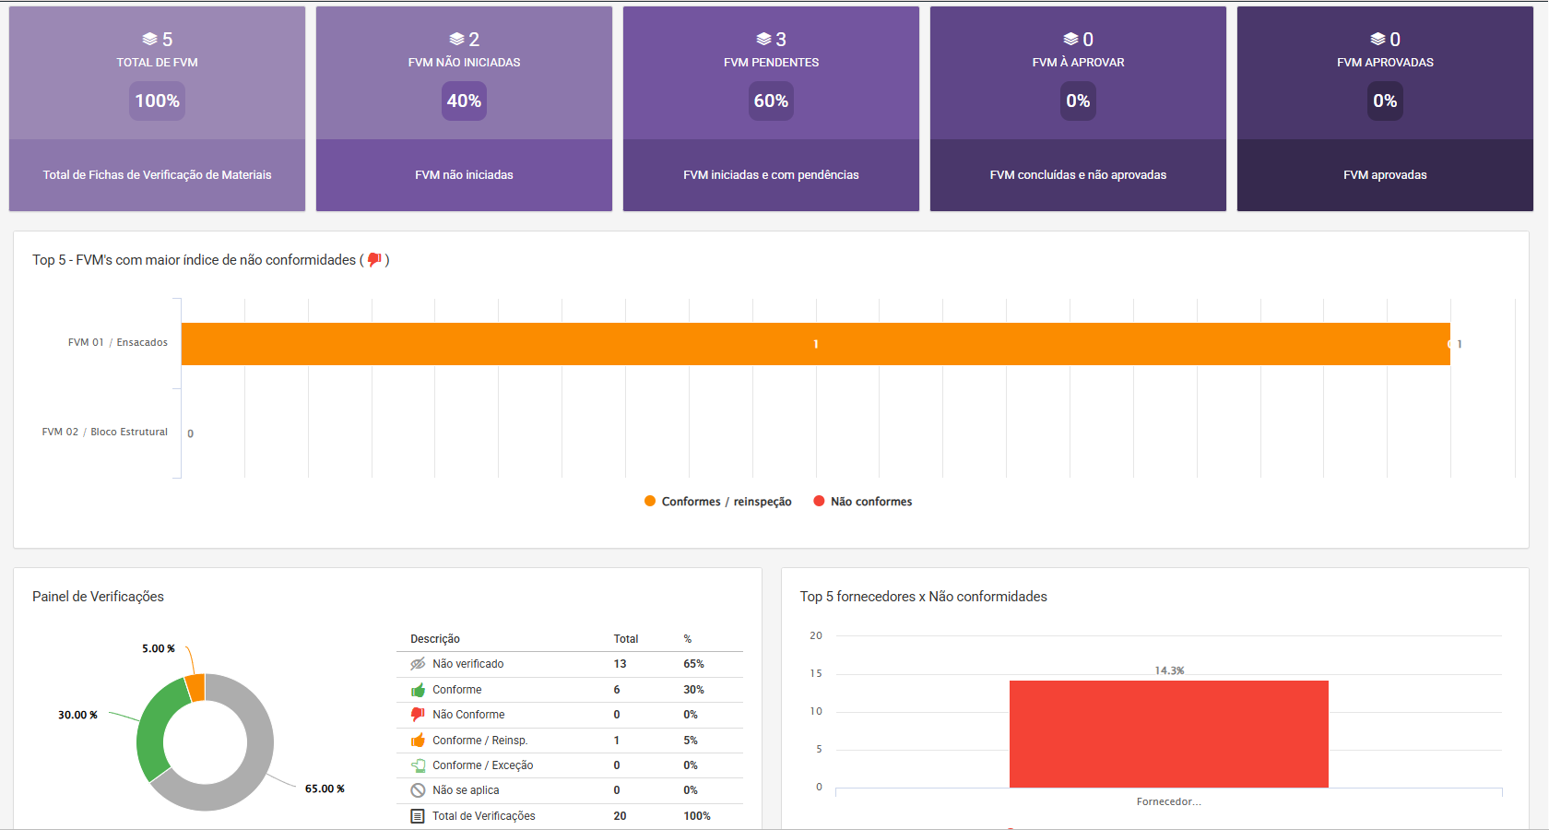
Task: Click the layers icon in FVM Não Iniciadas card
Action: click(x=456, y=39)
